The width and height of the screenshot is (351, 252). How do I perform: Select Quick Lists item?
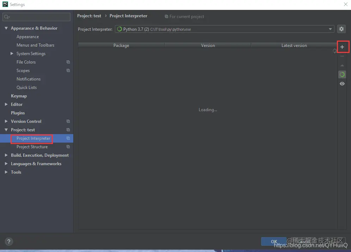pyautogui.click(x=26, y=88)
